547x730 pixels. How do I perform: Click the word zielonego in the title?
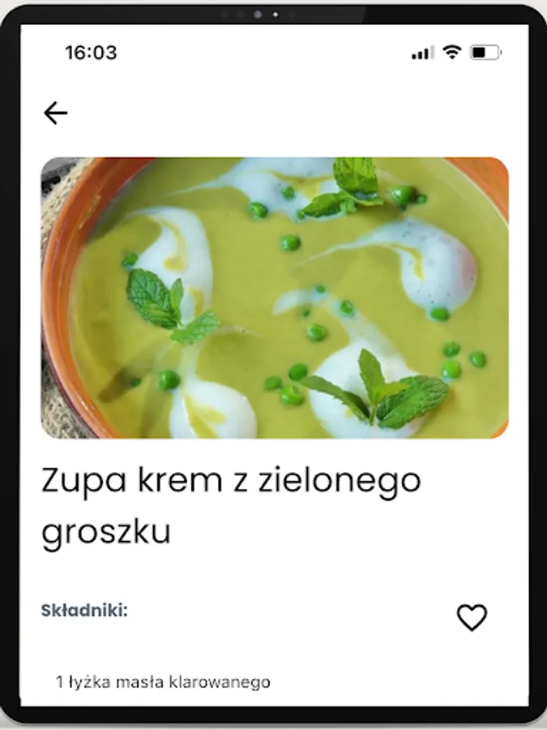[340, 483]
